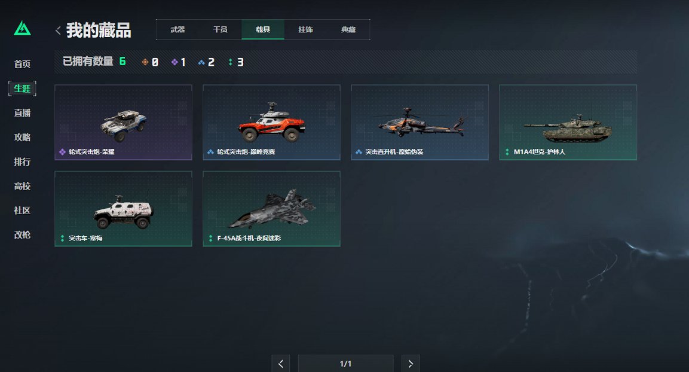Click the green rarity count icon
The image size is (689, 372).
point(230,62)
